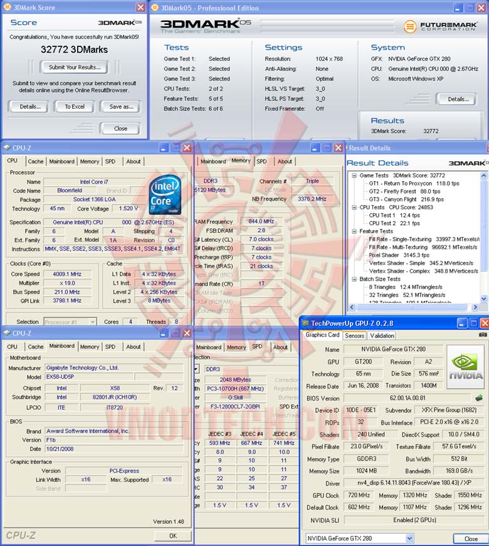Minimize the CPU-Z mainboard window
The image size is (489, 546).
tap(164, 333)
